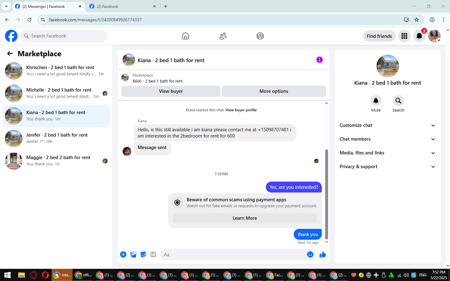Click the 'thank you' sent message bubble
450x281 pixels.
click(x=308, y=234)
